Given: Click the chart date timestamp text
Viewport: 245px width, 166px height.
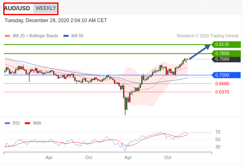Looking at the screenshot, I should (56, 20).
